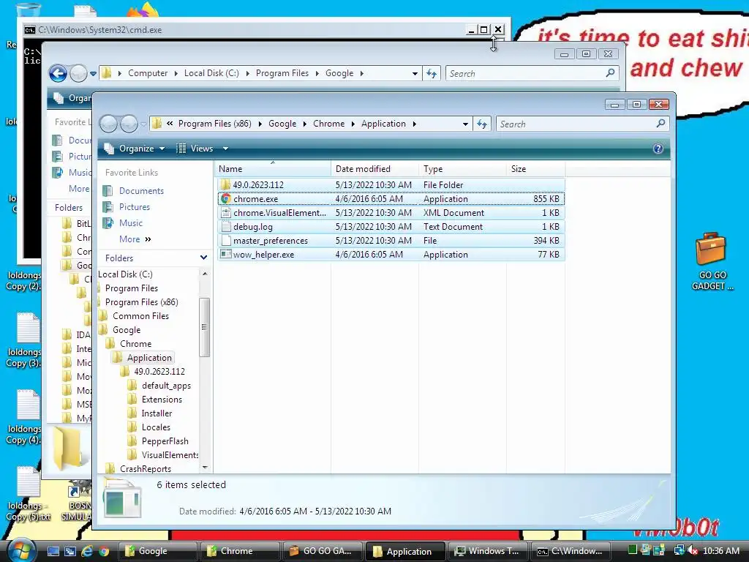Click Refresh button in Application window address bar
The width and height of the screenshot is (749, 562).
coord(482,124)
